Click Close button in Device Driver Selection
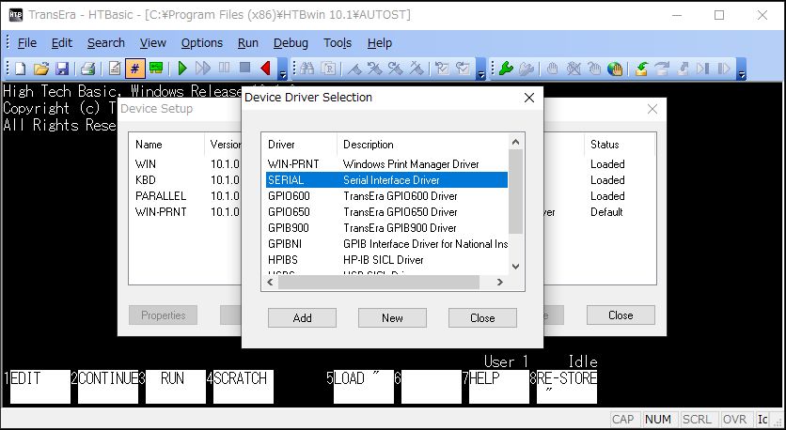786x430 pixels. pyautogui.click(x=482, y=318)
